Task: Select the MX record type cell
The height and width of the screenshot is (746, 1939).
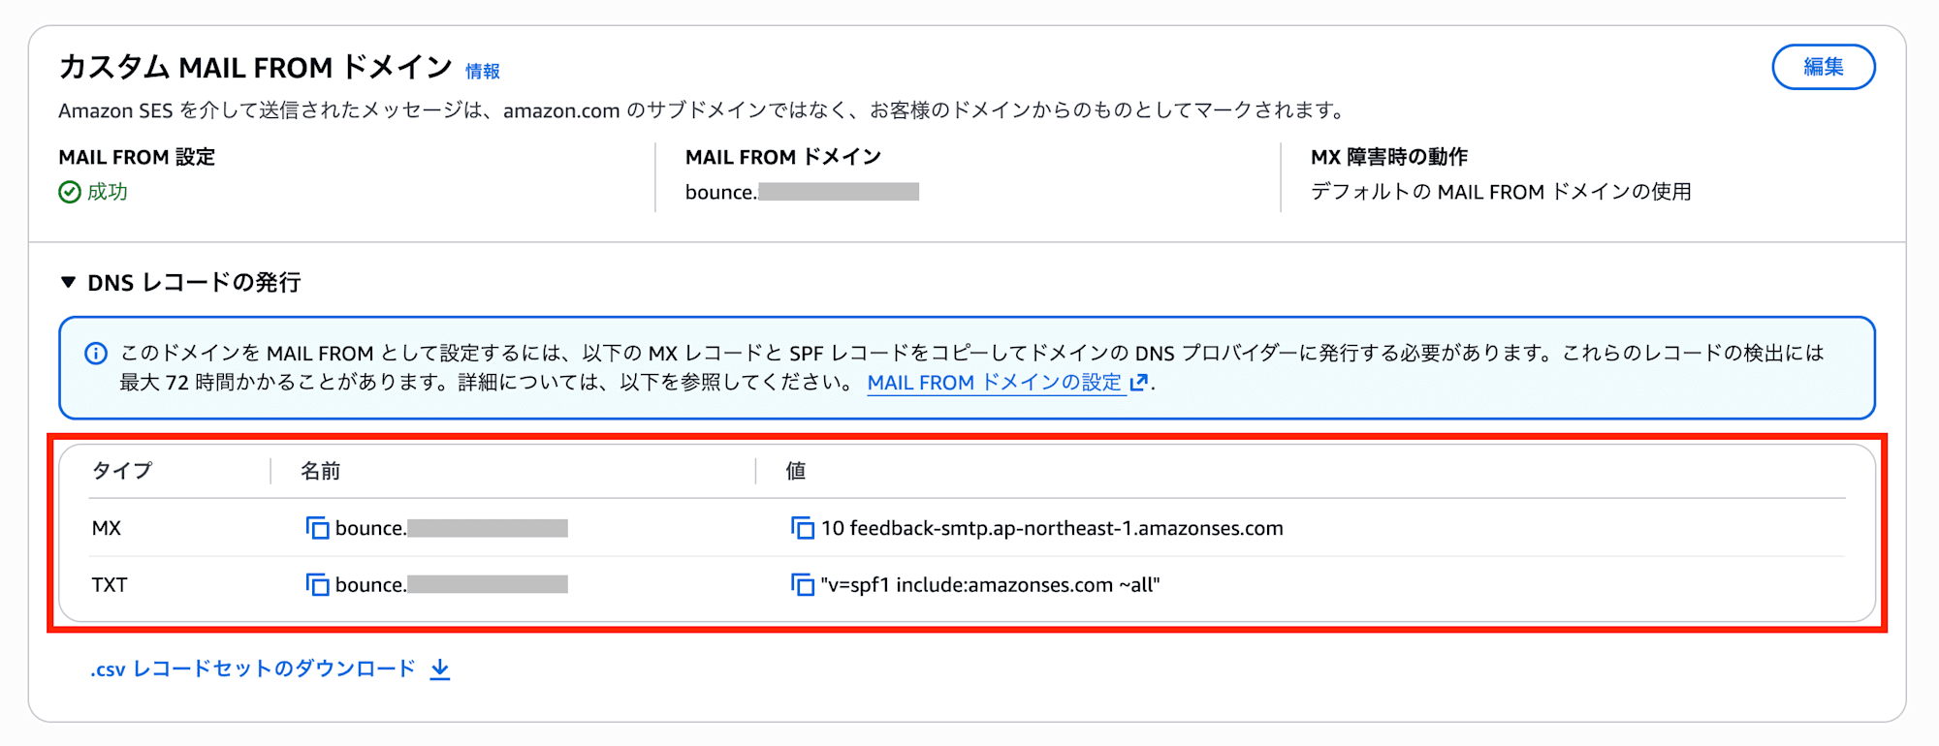Action: point(107,528)
